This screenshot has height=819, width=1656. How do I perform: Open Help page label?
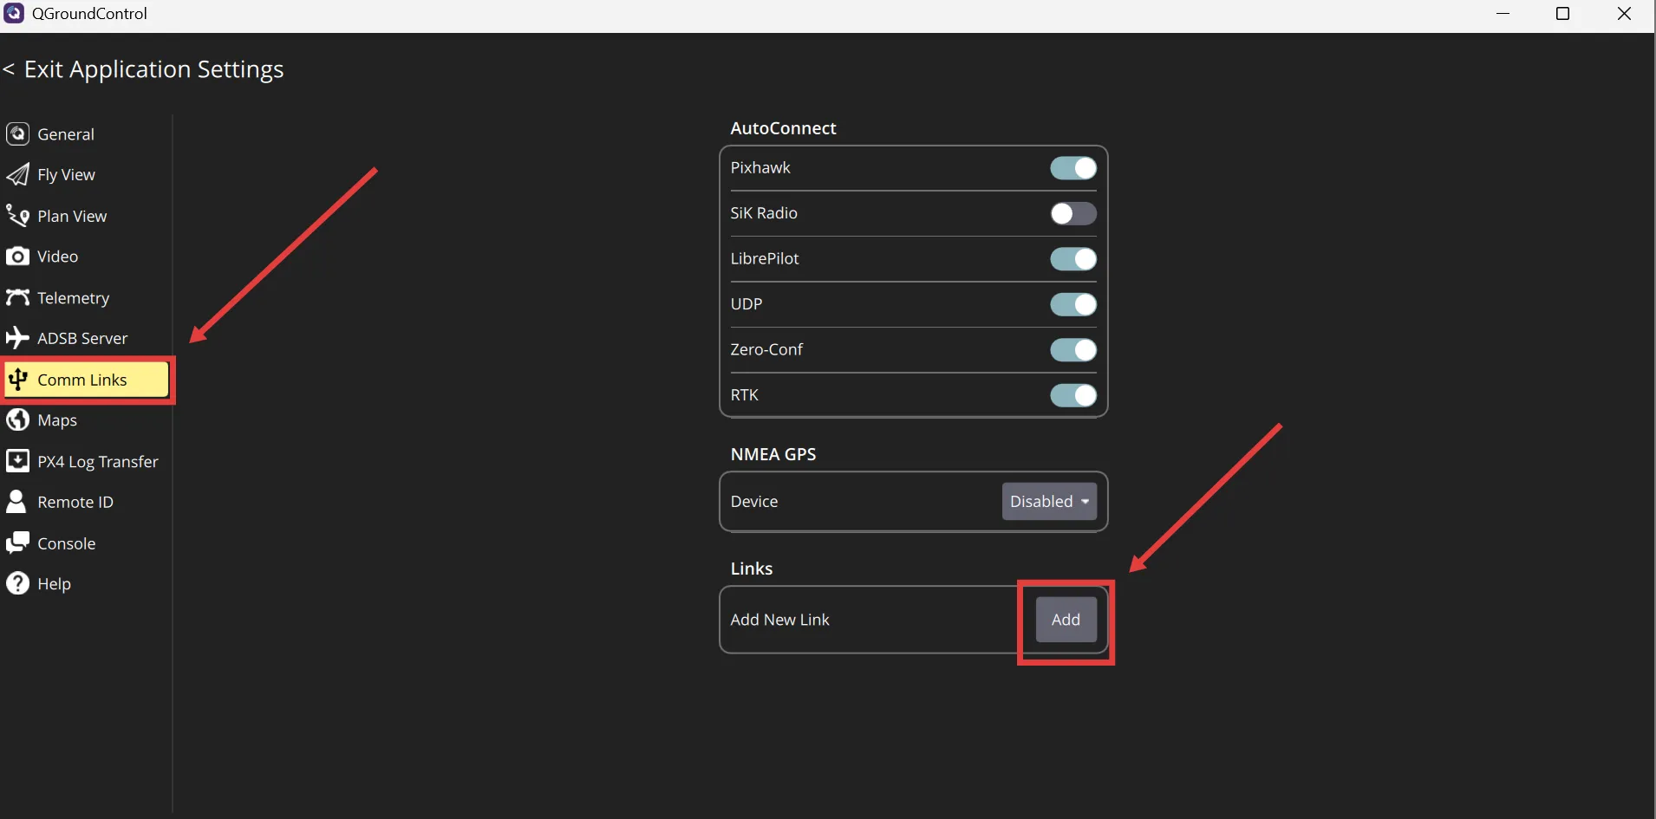pyautogui.click(x=54, y=584)
